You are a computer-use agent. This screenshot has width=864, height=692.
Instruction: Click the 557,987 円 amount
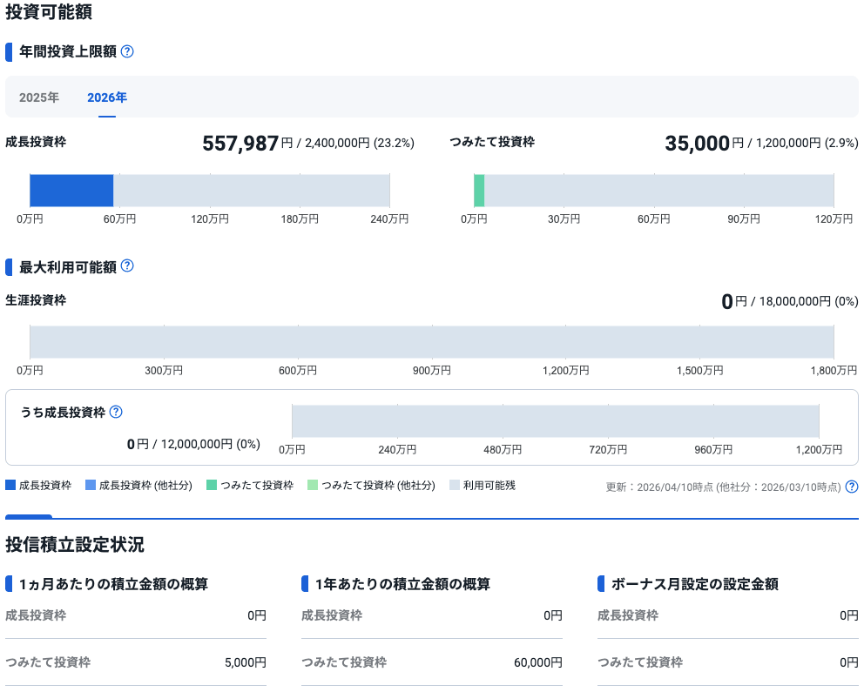click(240, 144)
